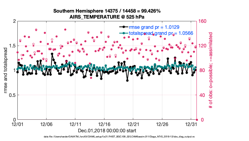This screenshot has width=249, height=141.
Task: Click the right y-axis label '# of obs: o=possible; *=assimilated'
Action: [x=210, y=70]
